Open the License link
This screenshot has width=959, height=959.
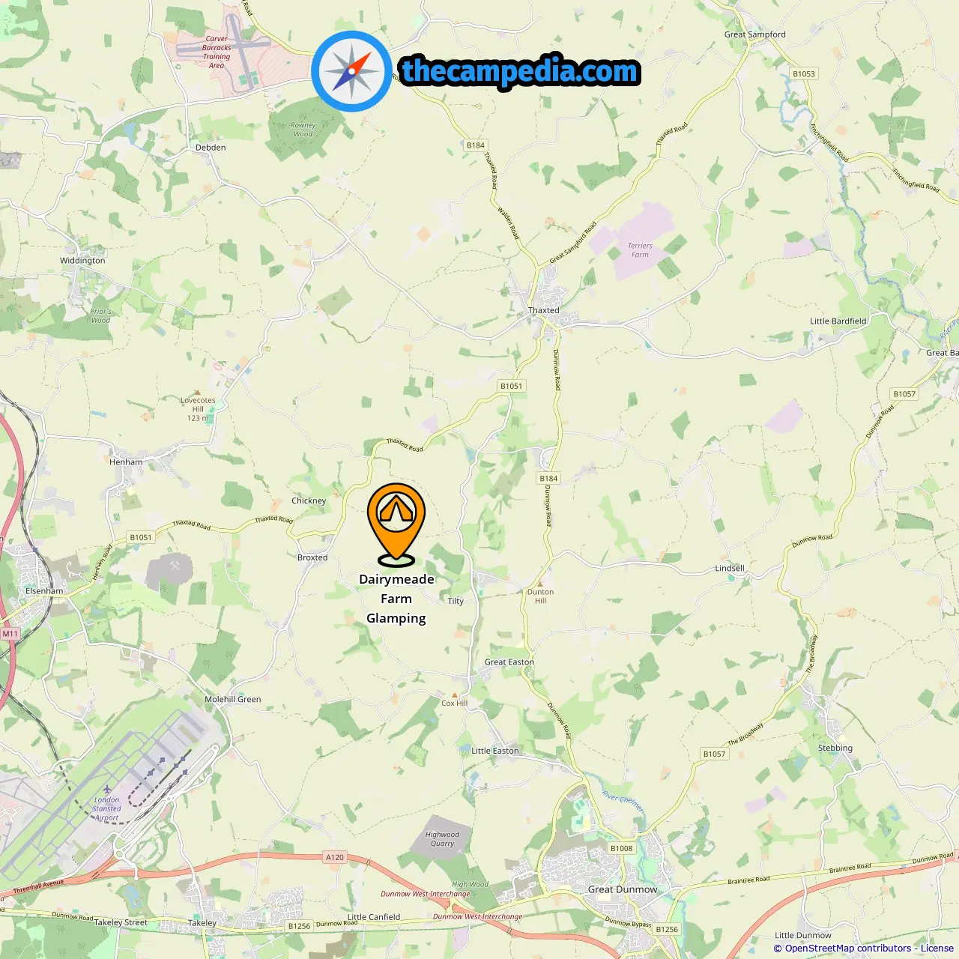[x=937, y=949]
